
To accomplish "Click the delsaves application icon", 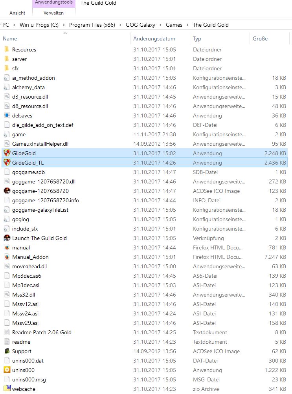I will (x=7, y=115).
